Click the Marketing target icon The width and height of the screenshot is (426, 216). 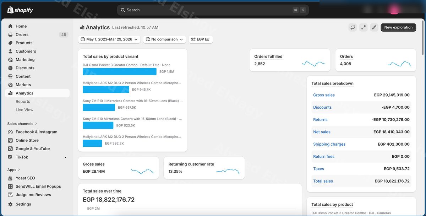[10, 60]
